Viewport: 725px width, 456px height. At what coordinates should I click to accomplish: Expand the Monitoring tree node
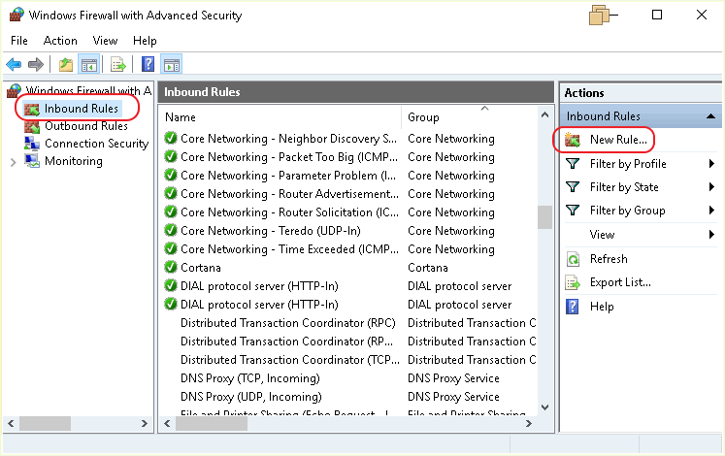point(13,161)
